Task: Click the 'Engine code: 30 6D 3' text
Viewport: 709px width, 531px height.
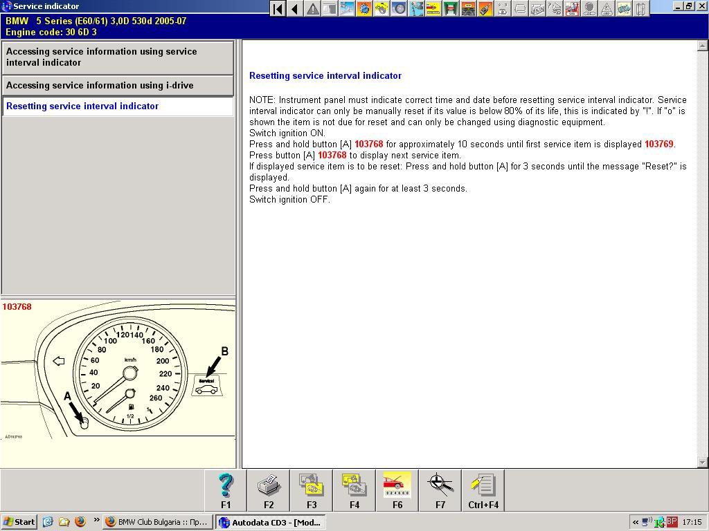Action: point(51,32)
